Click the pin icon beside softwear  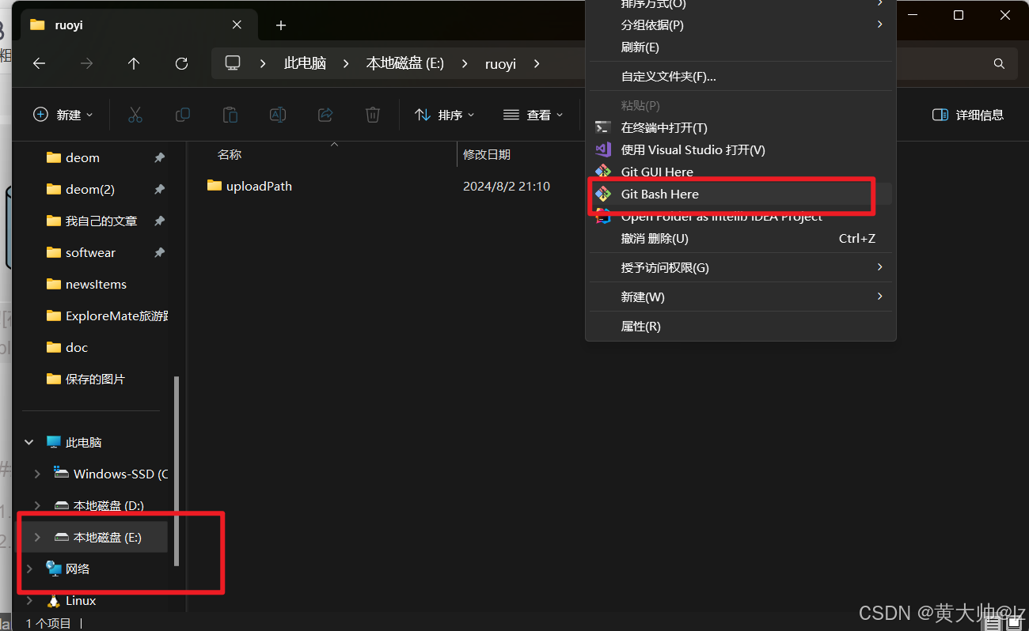[x=159, y=253]
